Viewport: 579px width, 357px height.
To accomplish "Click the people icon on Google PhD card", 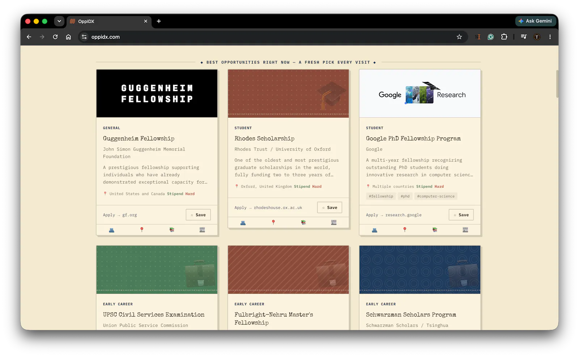I will tap(375, 230).
